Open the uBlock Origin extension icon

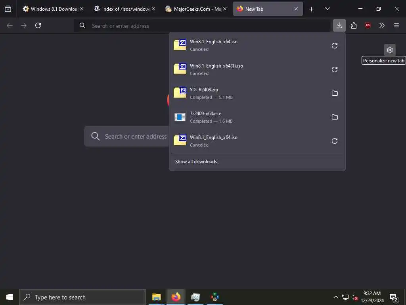click(x=368, y=25)
